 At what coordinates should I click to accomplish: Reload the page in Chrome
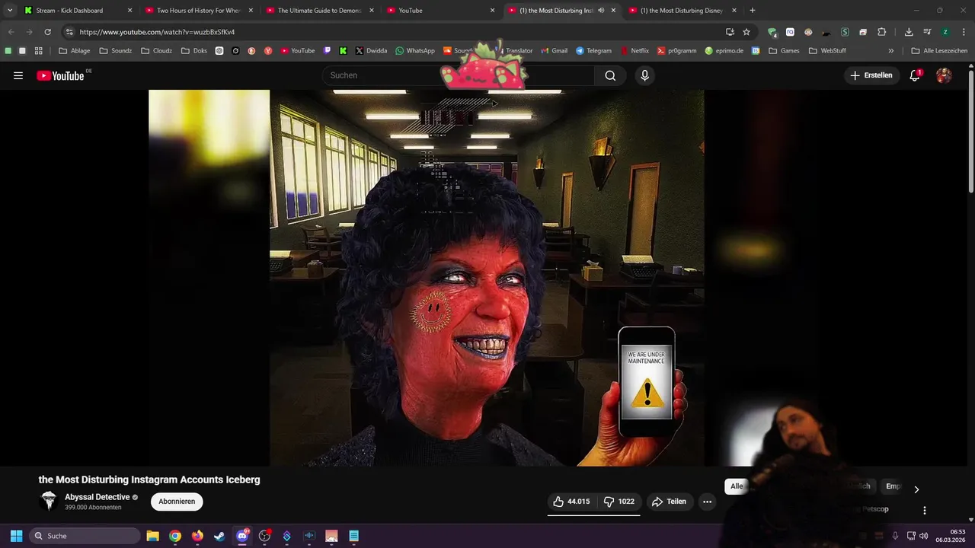pyautogui.click(x=47, y=32)
